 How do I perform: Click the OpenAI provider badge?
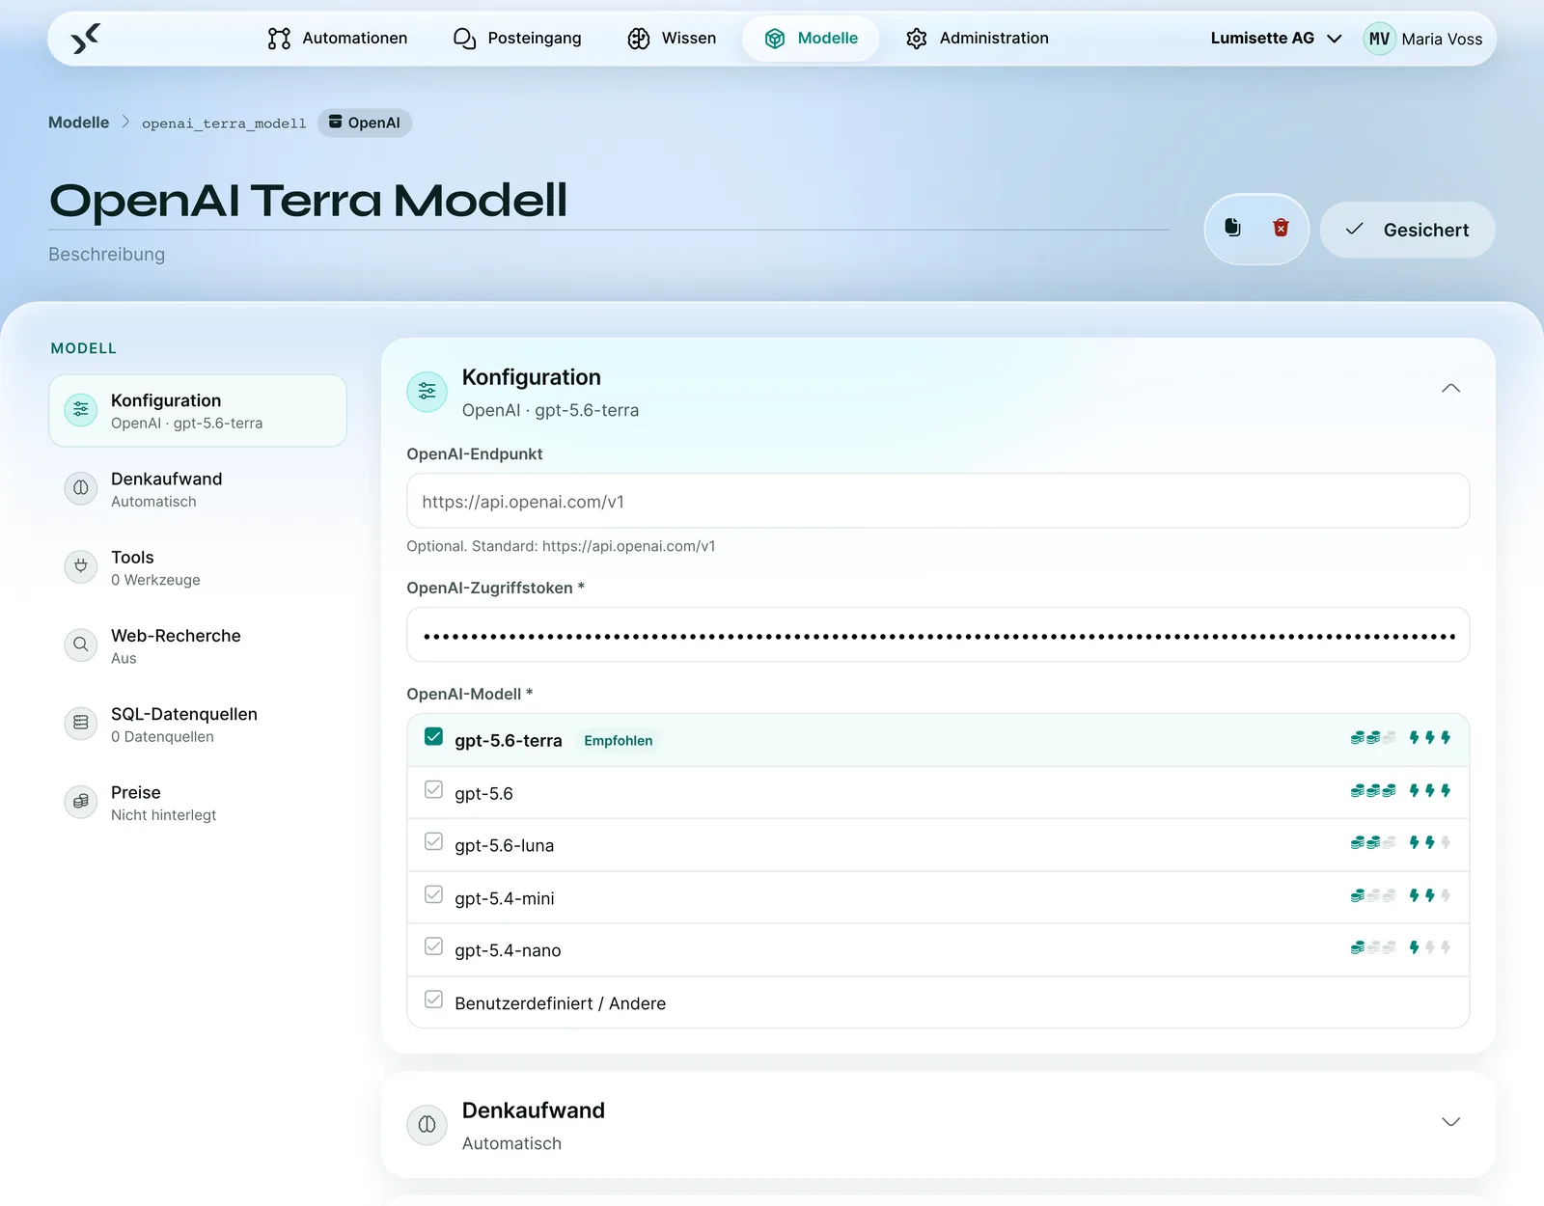[x=365, y=123]
